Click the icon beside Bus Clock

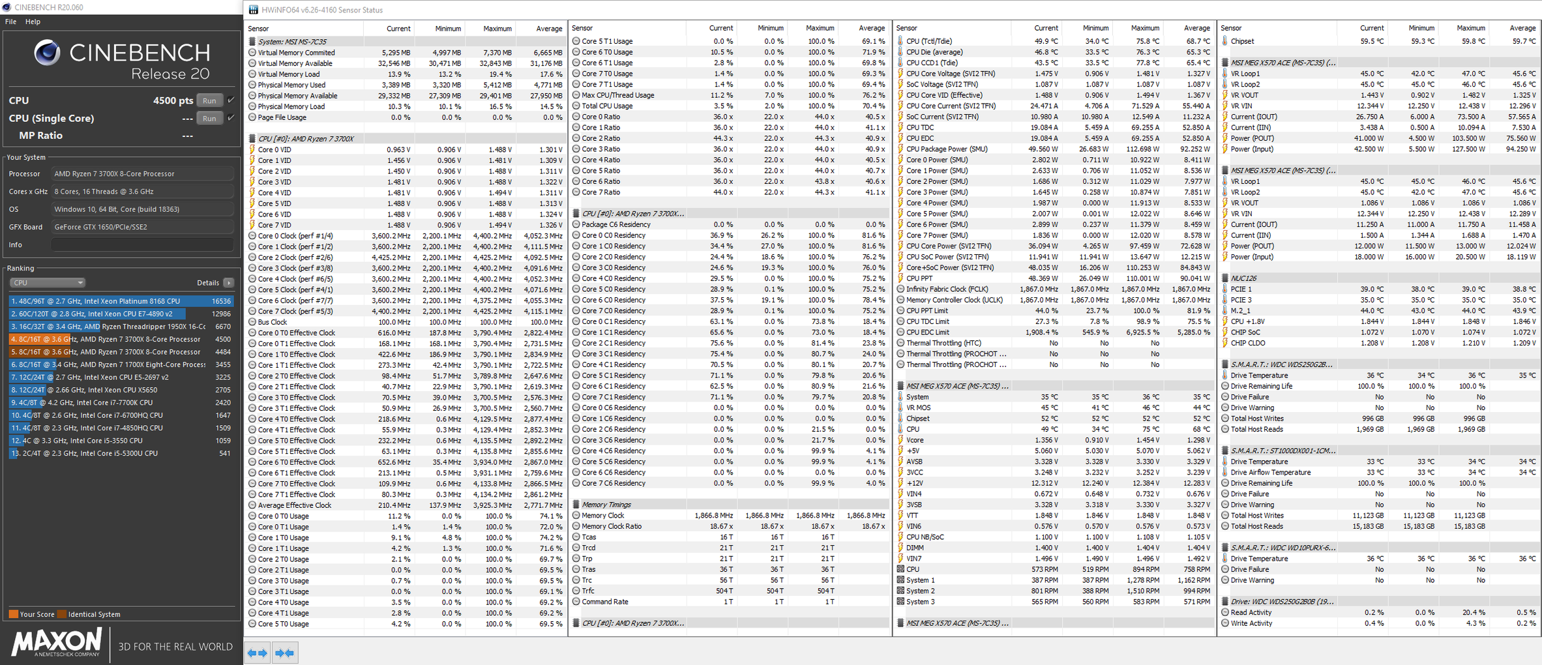[x=252, y=322]
